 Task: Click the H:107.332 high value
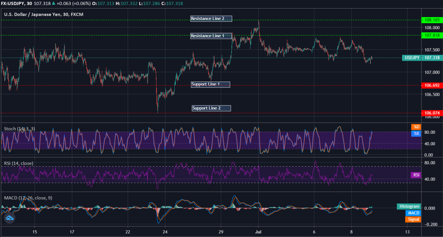pos(127,4)
